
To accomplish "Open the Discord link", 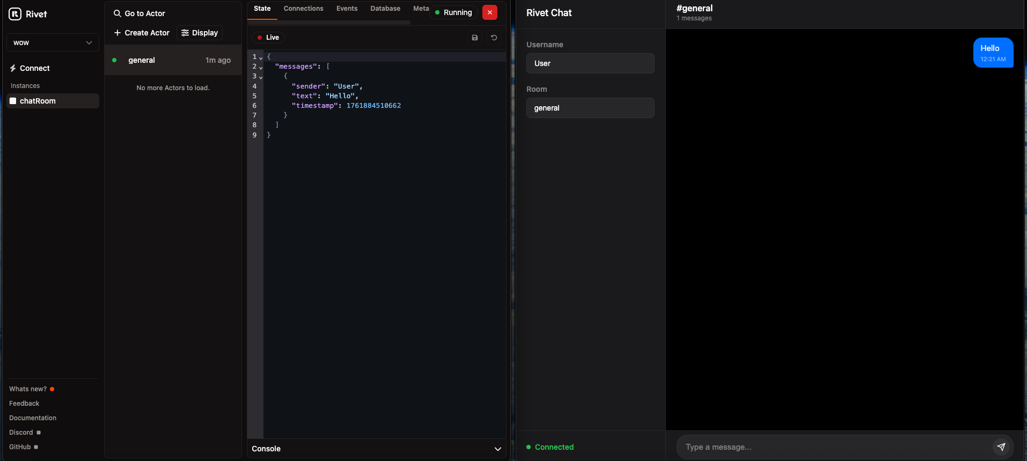I will (21, 433).
